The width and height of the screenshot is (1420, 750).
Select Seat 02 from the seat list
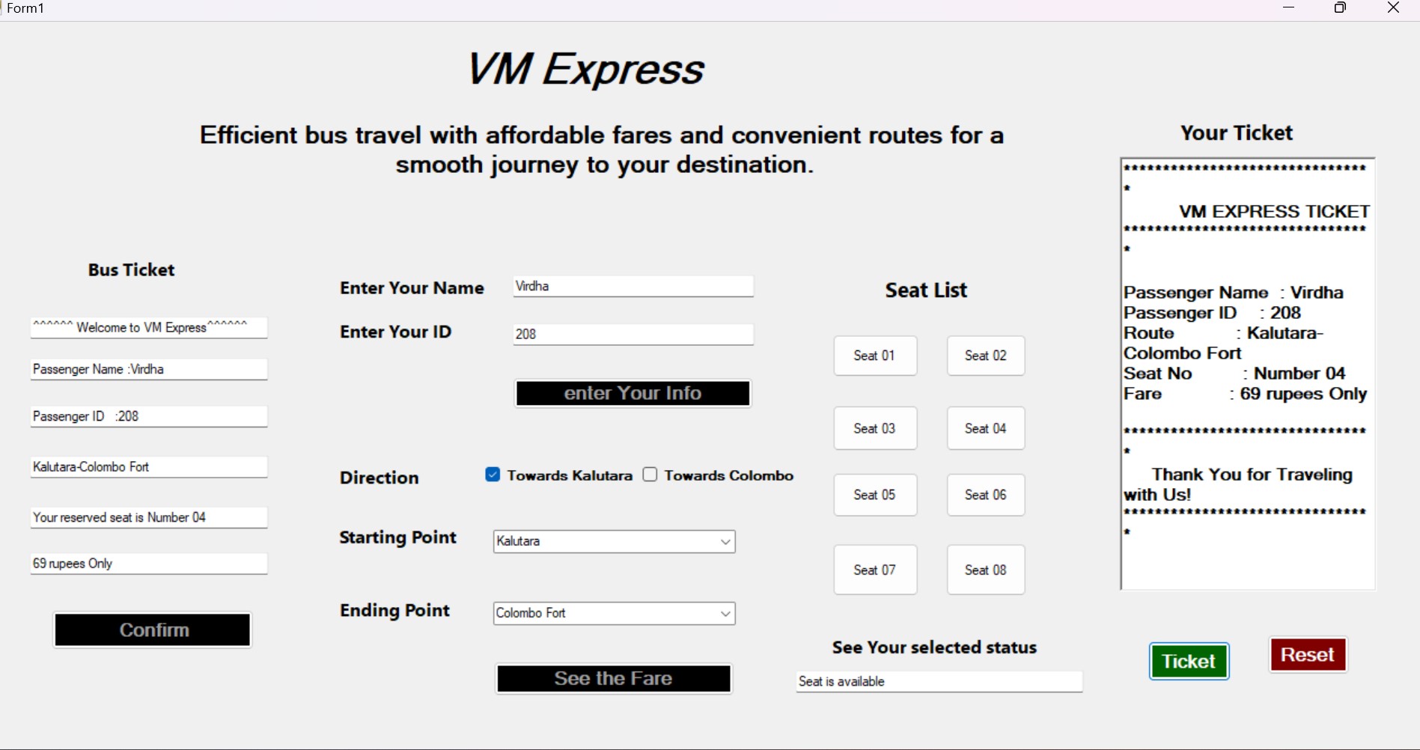984,356
